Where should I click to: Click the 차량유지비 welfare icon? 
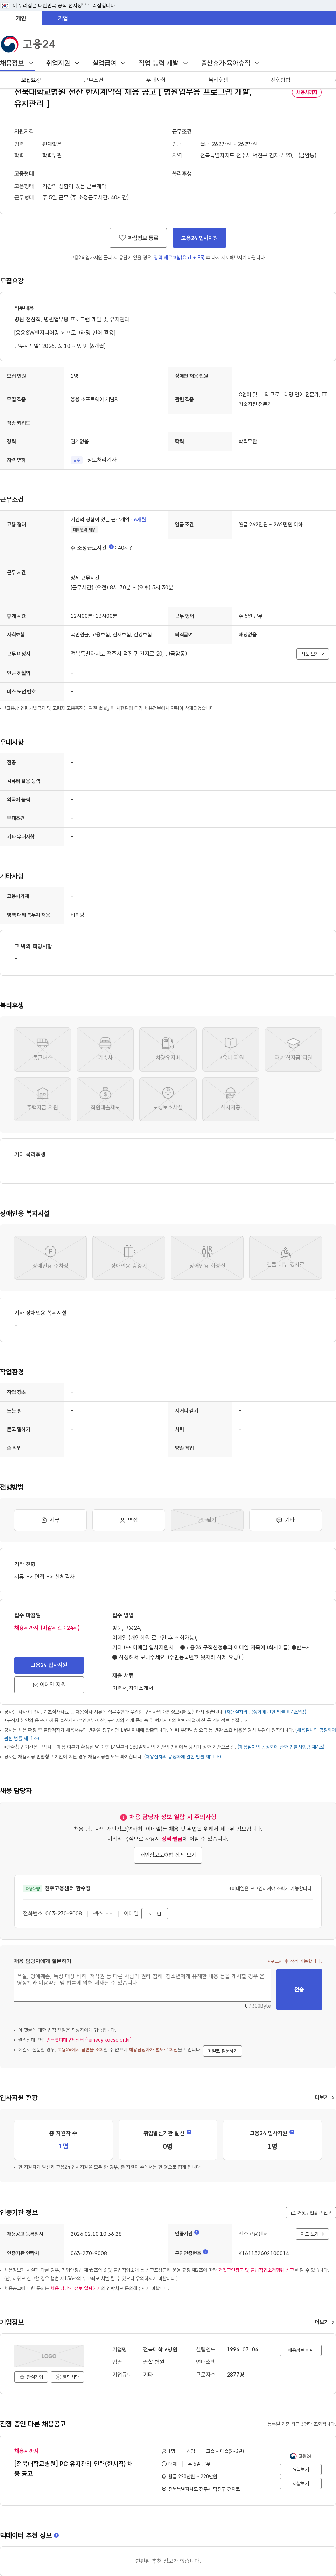tap(168, 1048)
